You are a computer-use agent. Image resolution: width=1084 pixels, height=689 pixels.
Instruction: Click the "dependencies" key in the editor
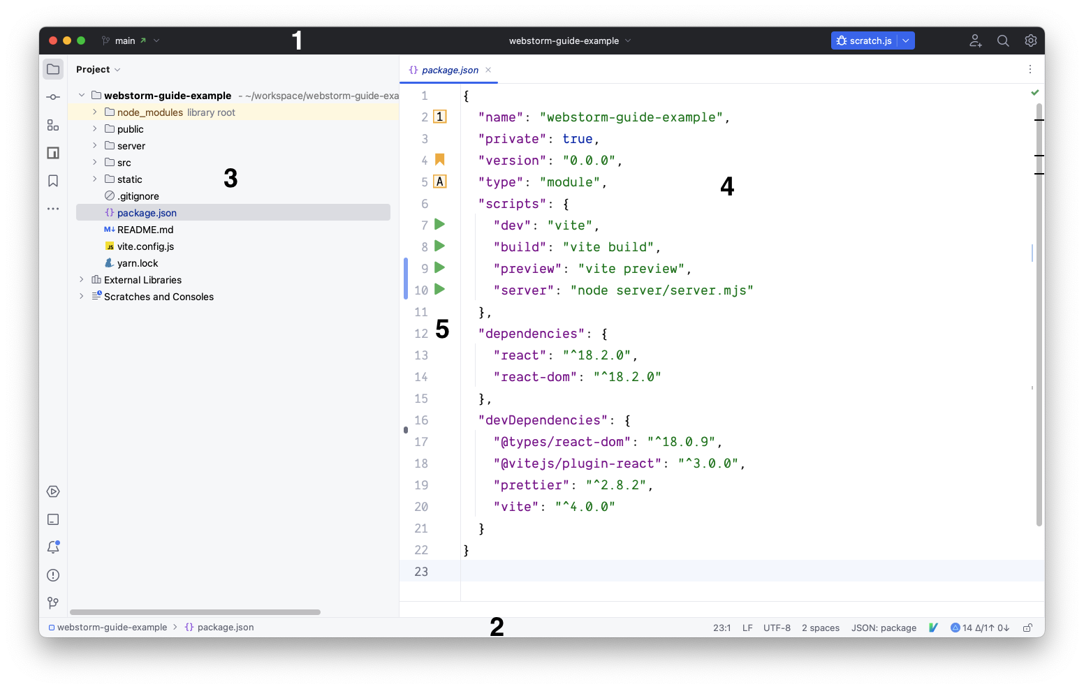(532, 334)
